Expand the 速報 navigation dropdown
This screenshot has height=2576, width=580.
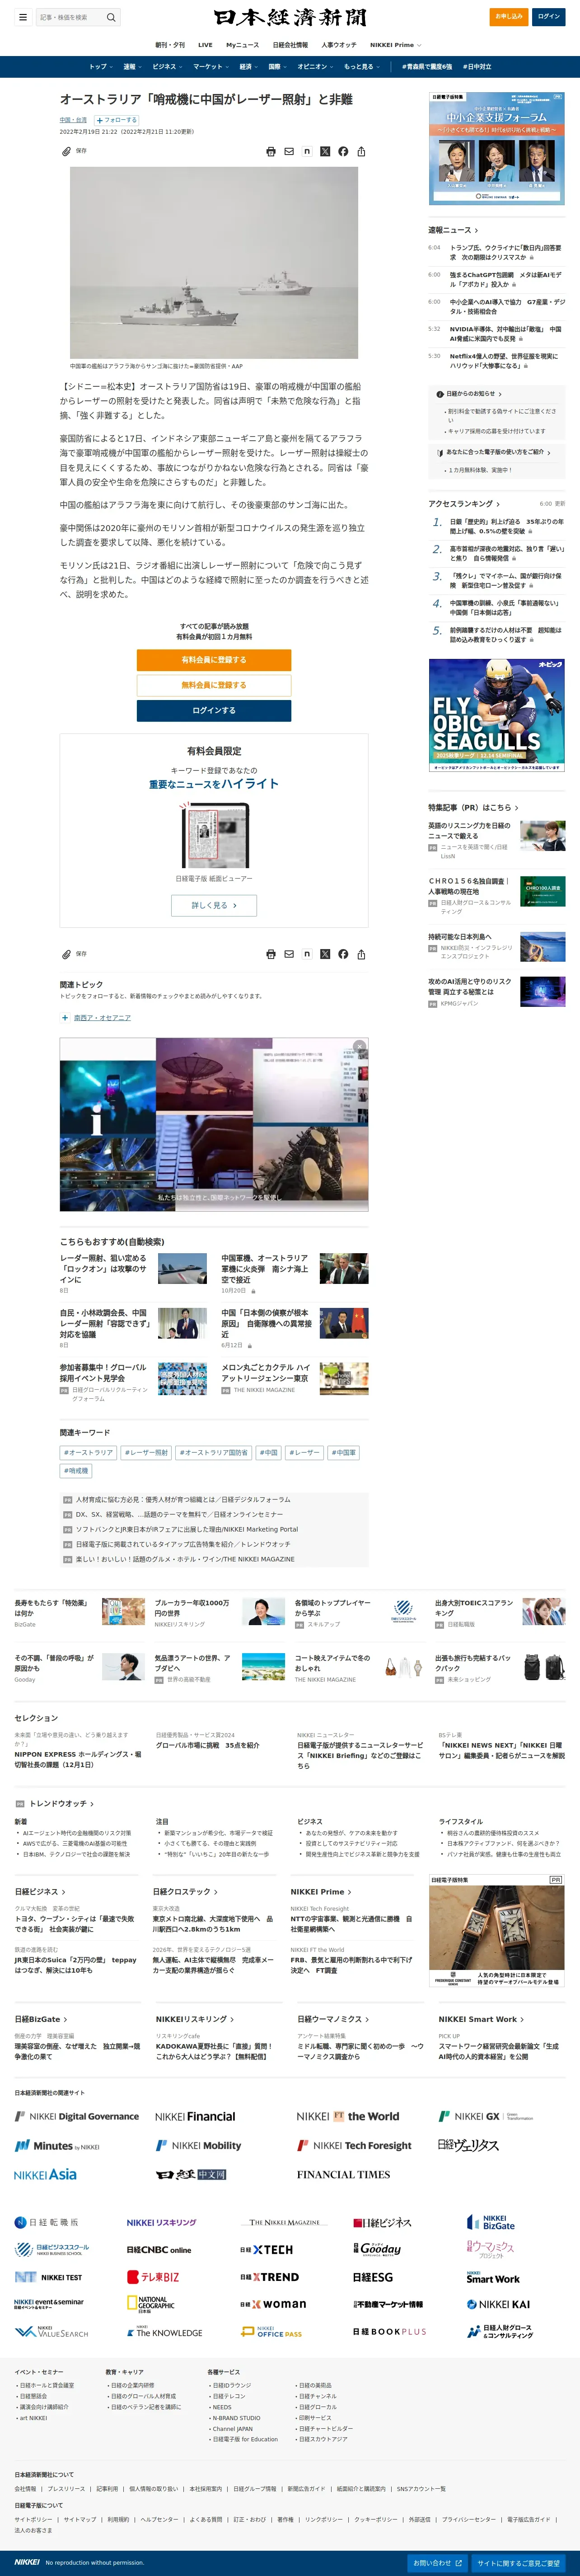click(132, 67)
